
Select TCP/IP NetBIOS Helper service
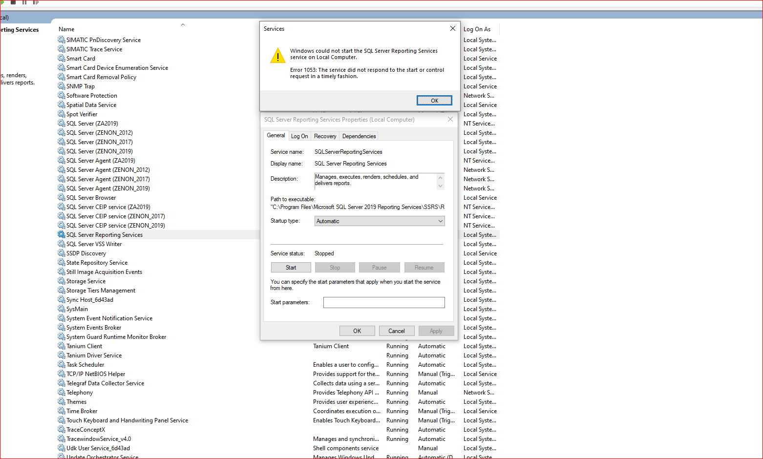click(96, 374)
